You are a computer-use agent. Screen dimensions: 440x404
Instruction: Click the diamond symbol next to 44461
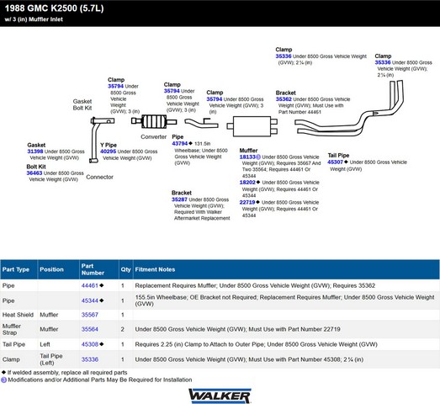101,285
